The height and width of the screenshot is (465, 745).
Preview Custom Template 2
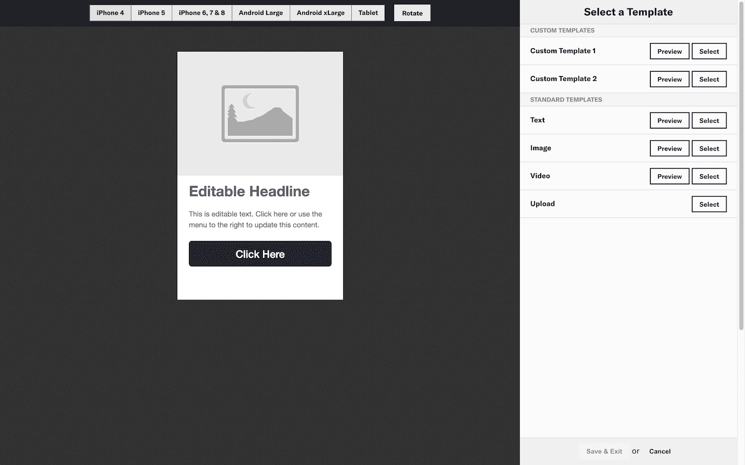click(x=669, y=79)
